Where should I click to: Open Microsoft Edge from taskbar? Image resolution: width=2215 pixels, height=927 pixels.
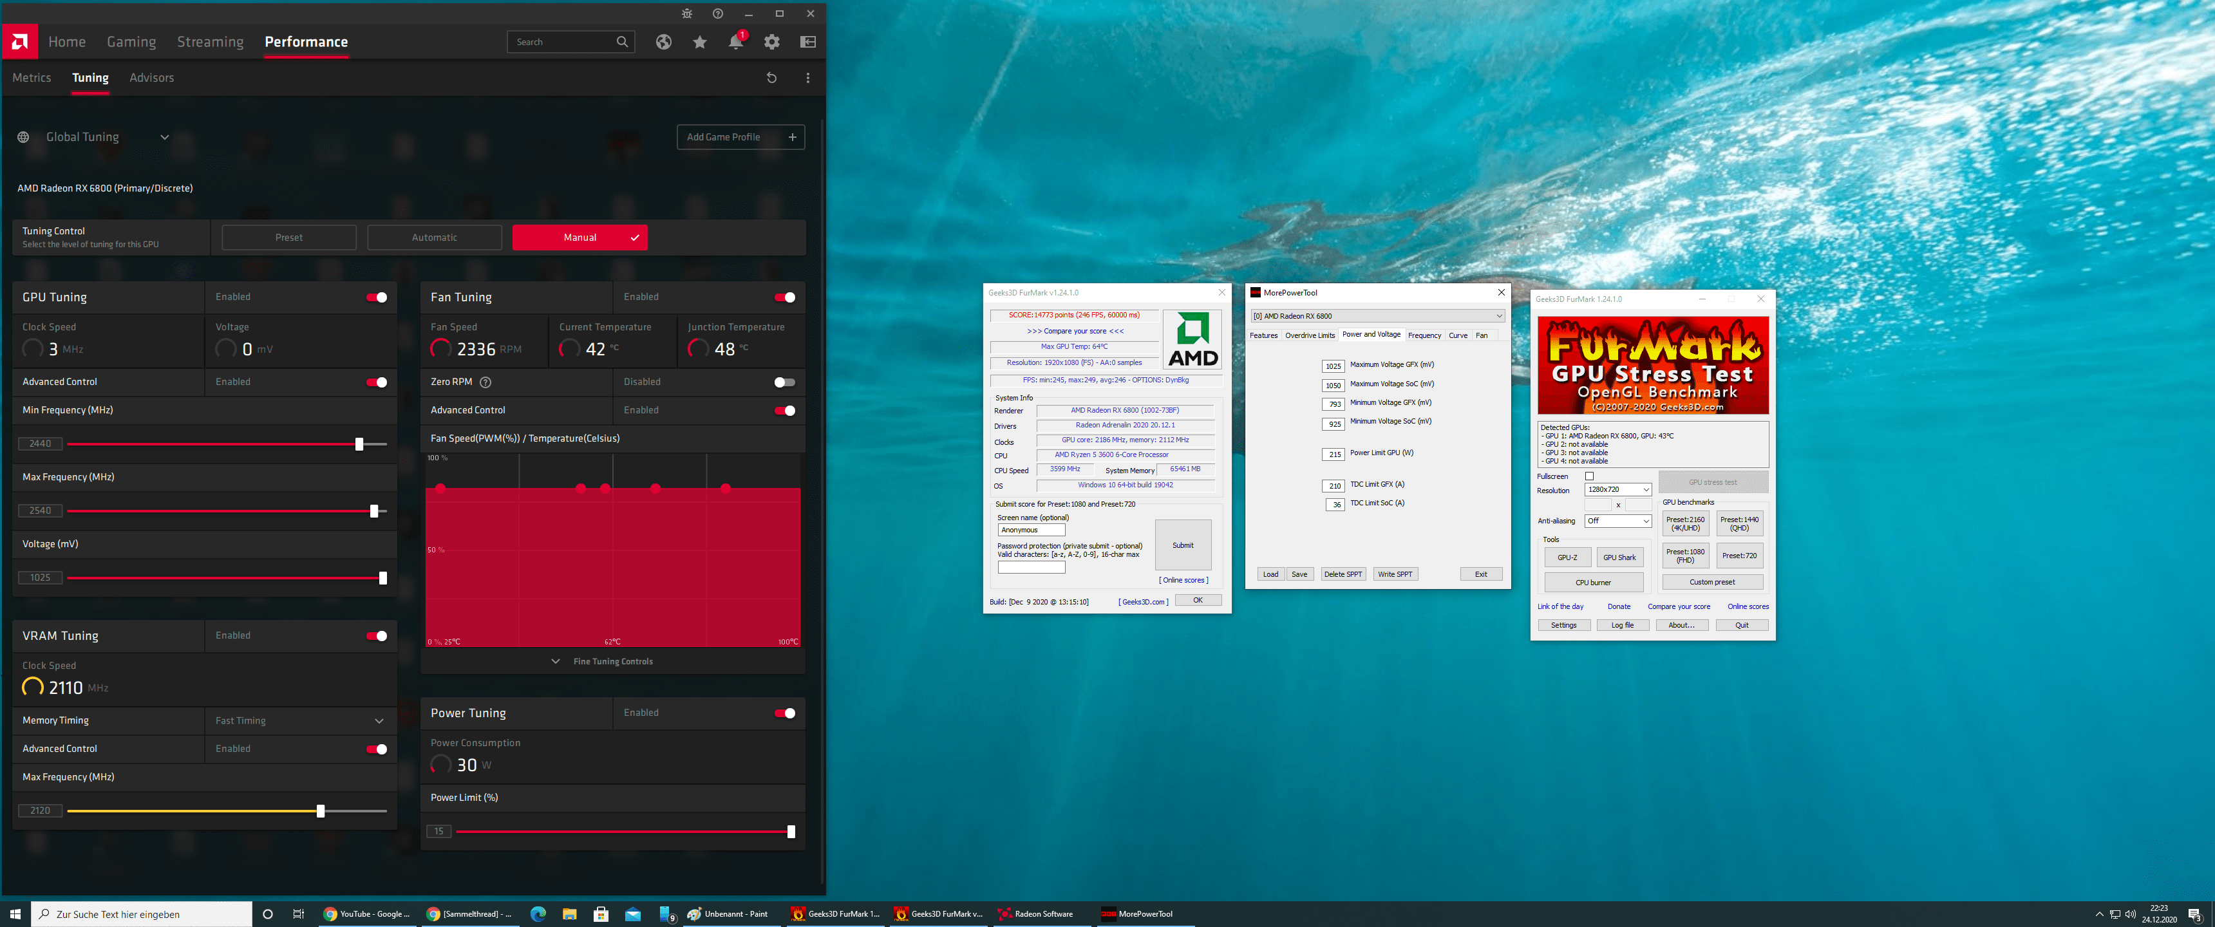coord(538,913)
